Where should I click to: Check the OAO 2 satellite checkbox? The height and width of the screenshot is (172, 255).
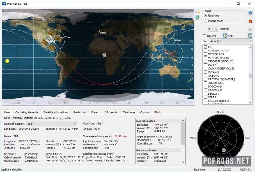pos(205,65)
